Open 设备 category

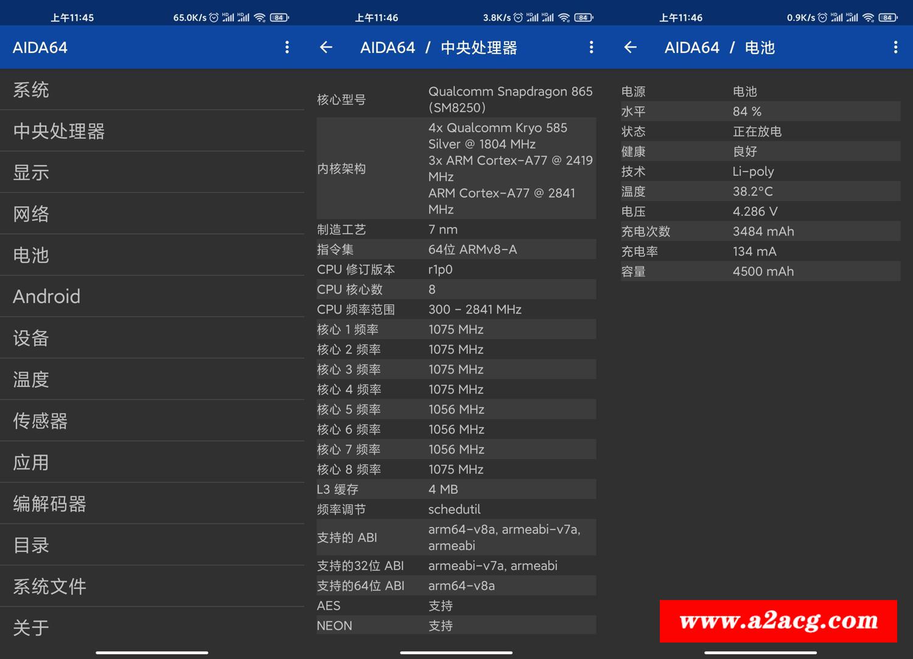point(152,338)
